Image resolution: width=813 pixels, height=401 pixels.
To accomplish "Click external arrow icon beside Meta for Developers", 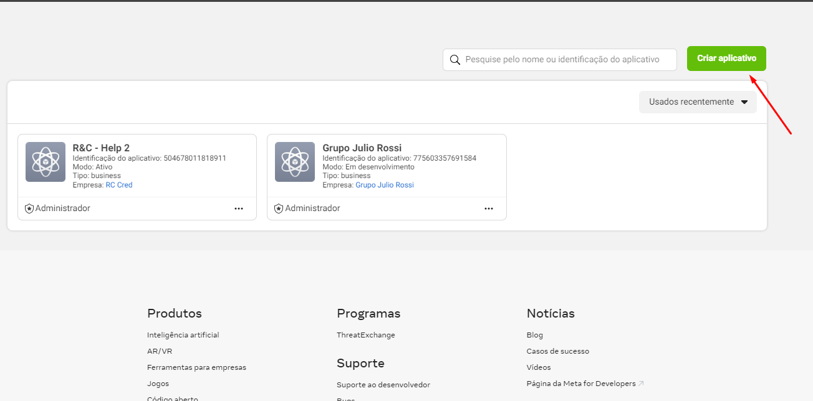I will click(x=641, y=384).
